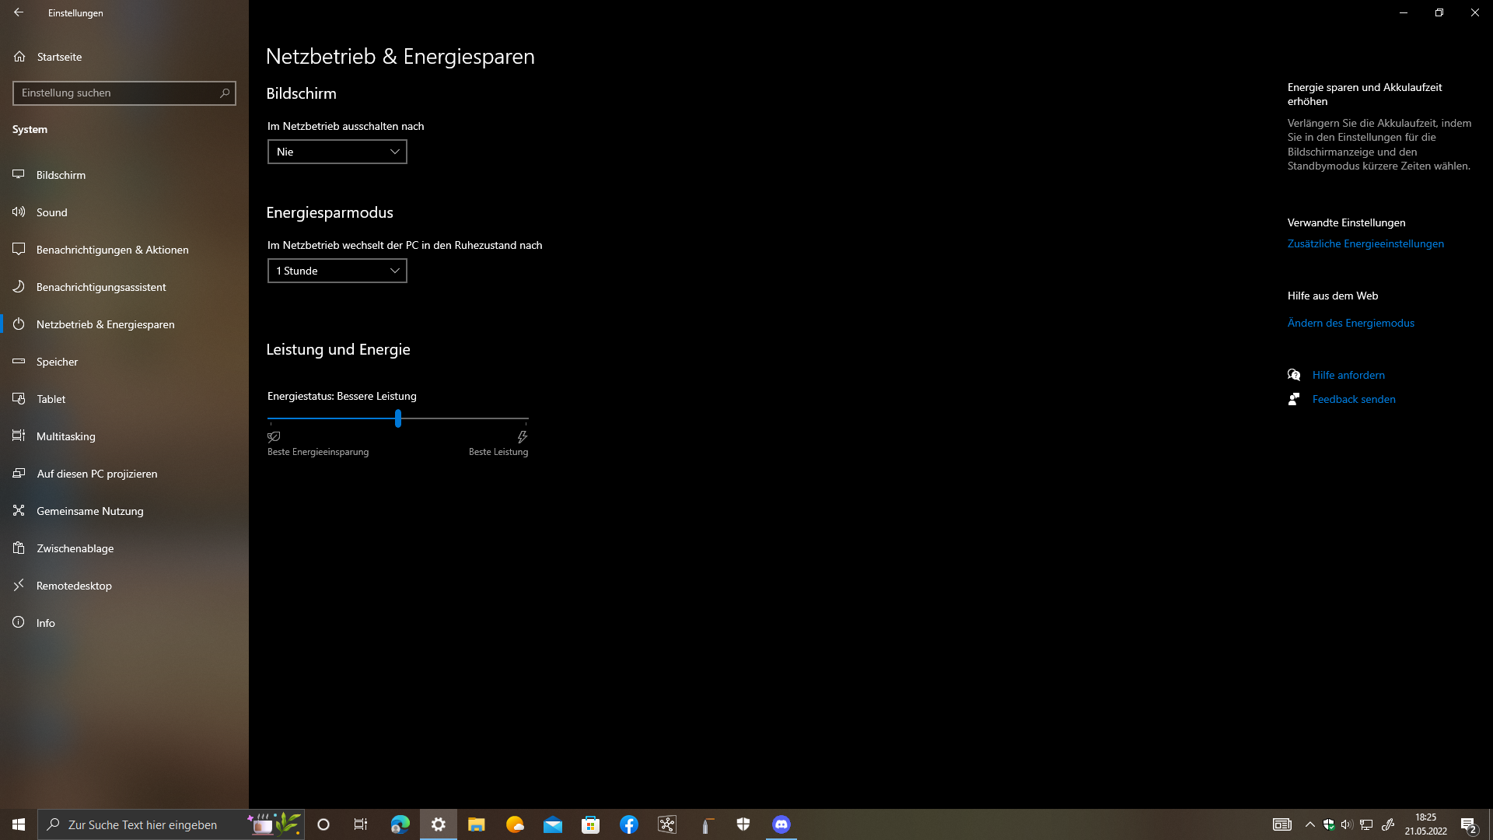This screenshot has height=840, width=1493.
Task: Open the Sound settings page
Action: point(51,212)
